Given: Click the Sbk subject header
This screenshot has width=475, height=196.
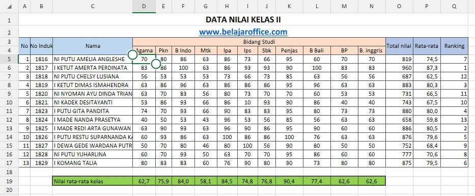Looking at the screenshot, I should pos(267,50).
